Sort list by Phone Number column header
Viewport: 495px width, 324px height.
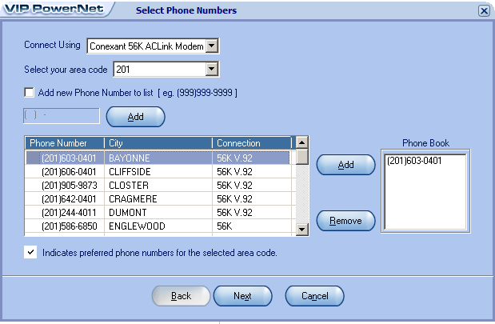pos(65,142)
